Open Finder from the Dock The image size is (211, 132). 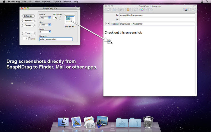click(63, 122)
